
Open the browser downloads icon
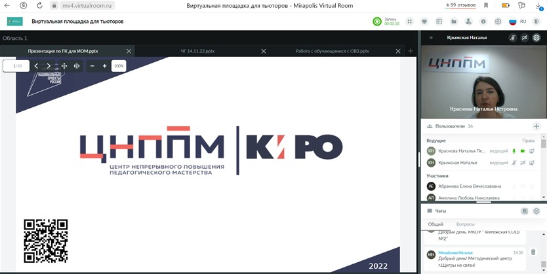[x=538, y=6]
